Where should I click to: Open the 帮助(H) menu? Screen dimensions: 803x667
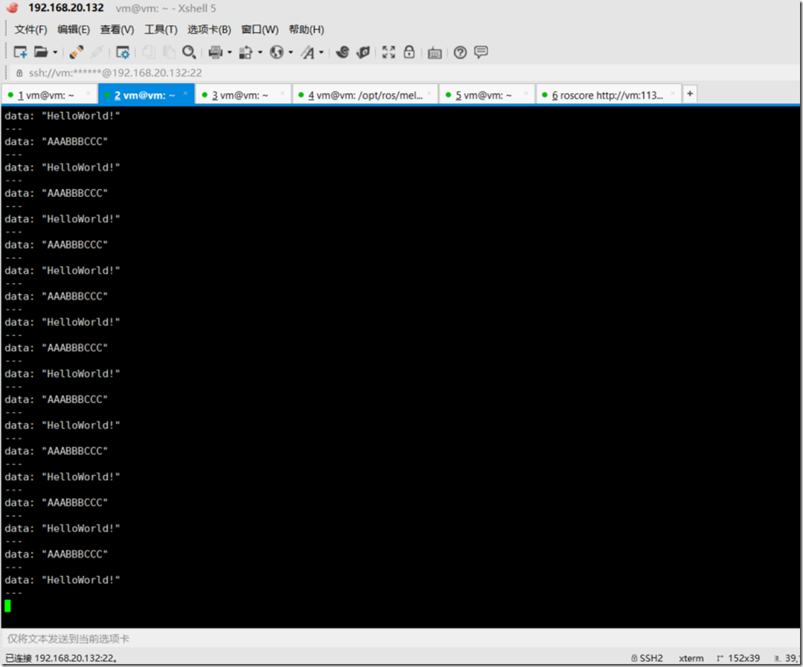[307, 30]
